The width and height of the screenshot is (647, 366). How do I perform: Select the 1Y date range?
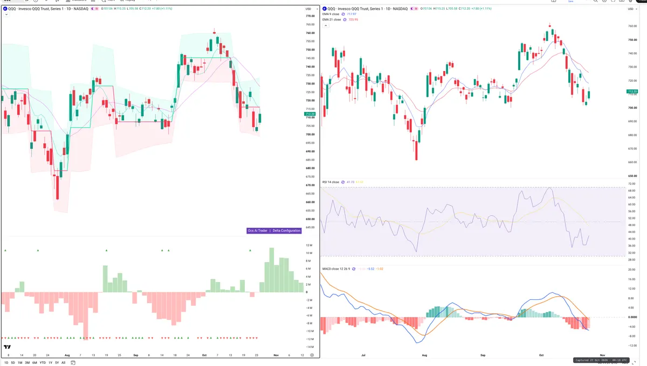pyautogui.click(x=50, y=363)
